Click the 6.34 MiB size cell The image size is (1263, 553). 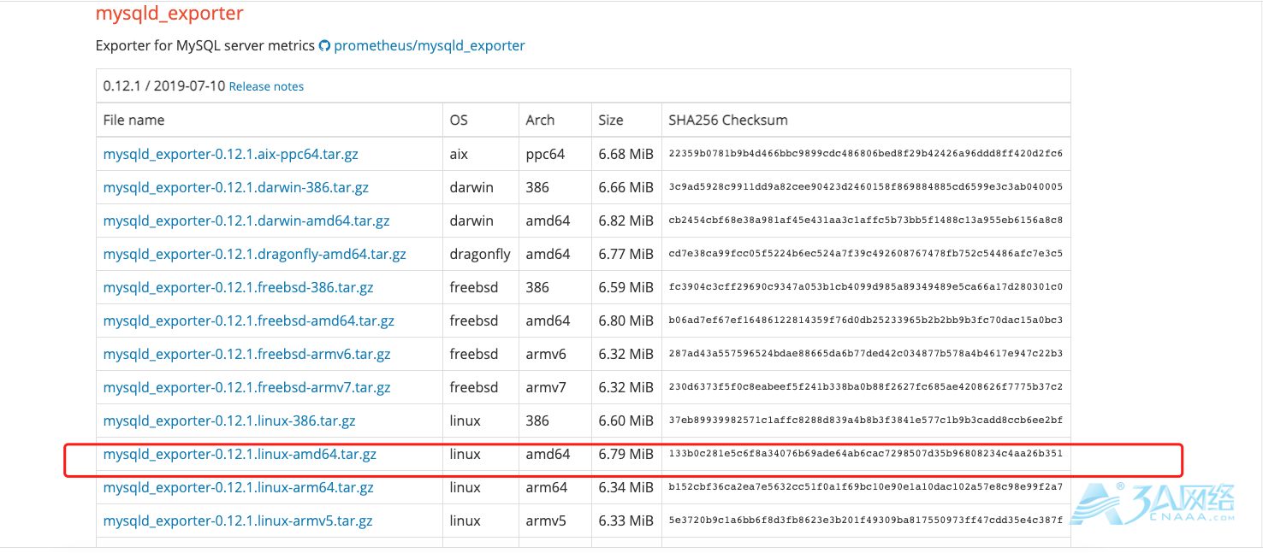click(x=626, y=487)
